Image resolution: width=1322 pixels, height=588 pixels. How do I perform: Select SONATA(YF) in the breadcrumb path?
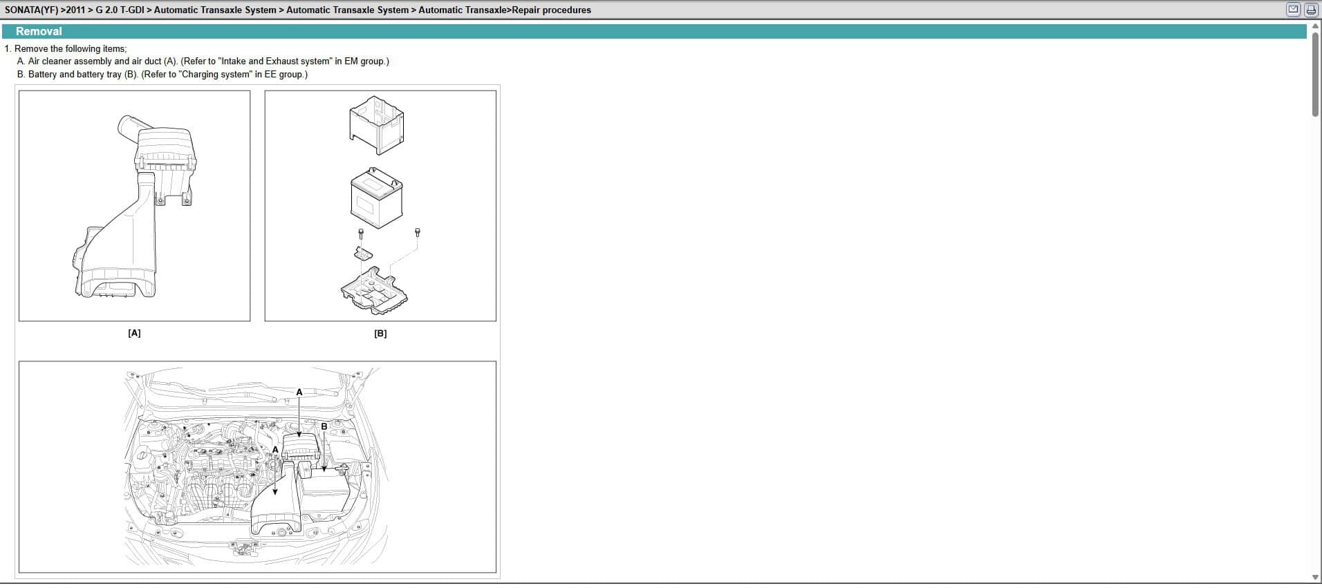coord(31,10)
